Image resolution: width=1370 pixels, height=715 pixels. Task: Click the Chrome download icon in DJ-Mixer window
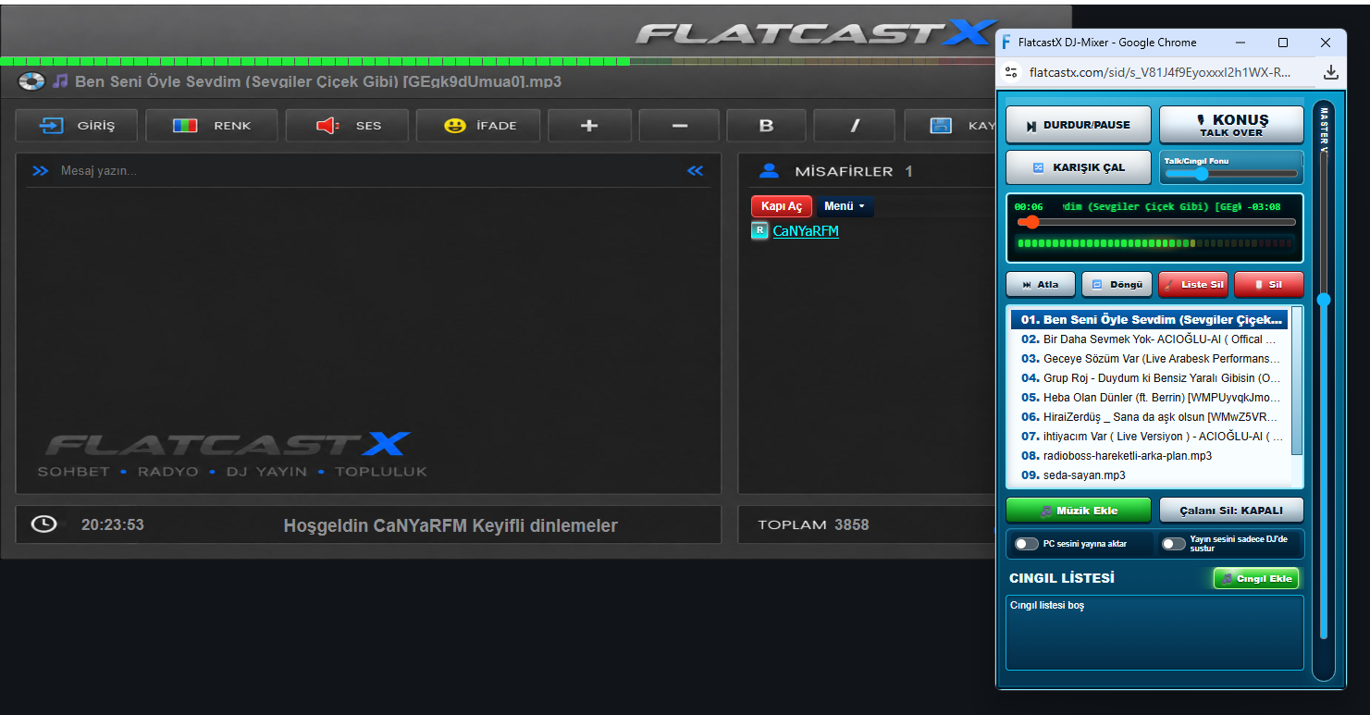[x=1330, y=72]
